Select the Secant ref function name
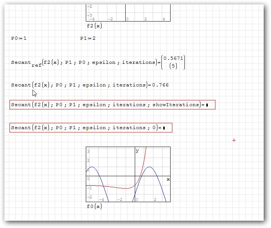 [26, 63]
